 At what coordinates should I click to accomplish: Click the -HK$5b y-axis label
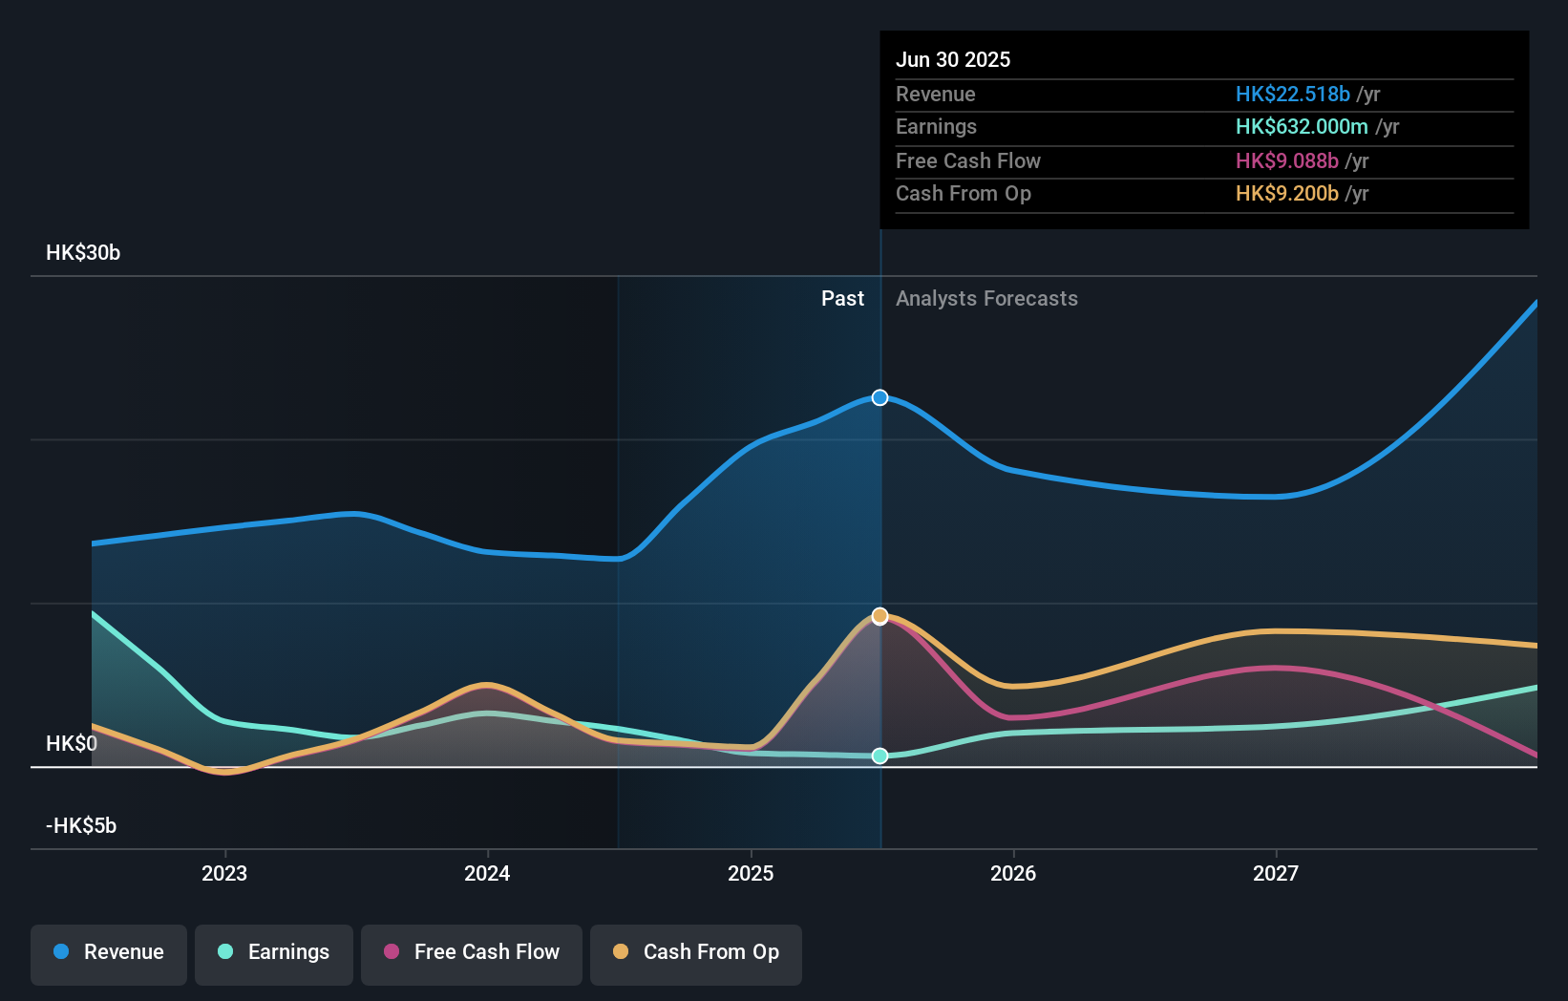pos(81,826)
